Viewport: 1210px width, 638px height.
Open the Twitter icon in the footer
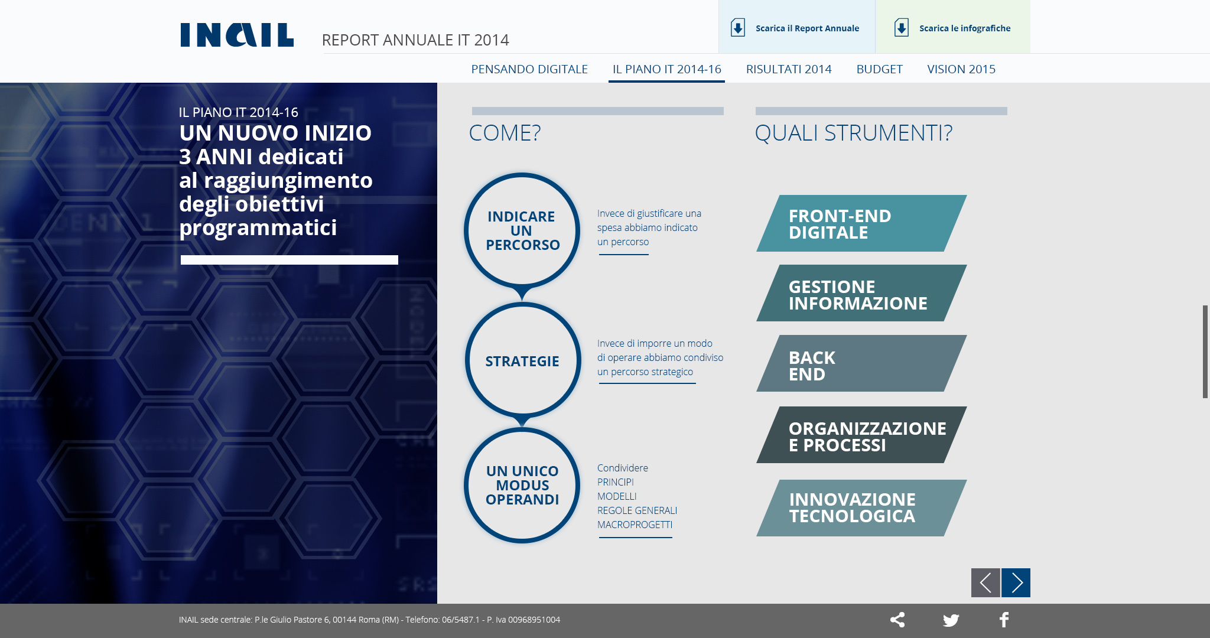[951, 620]
